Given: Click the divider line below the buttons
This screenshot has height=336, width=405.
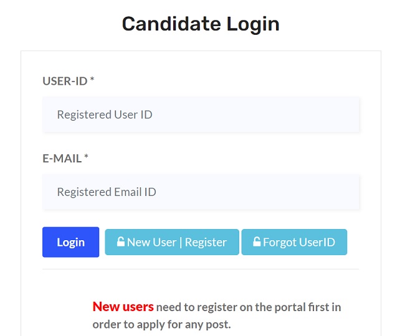Looking at the screenshot, I should (x=201, y=269).
